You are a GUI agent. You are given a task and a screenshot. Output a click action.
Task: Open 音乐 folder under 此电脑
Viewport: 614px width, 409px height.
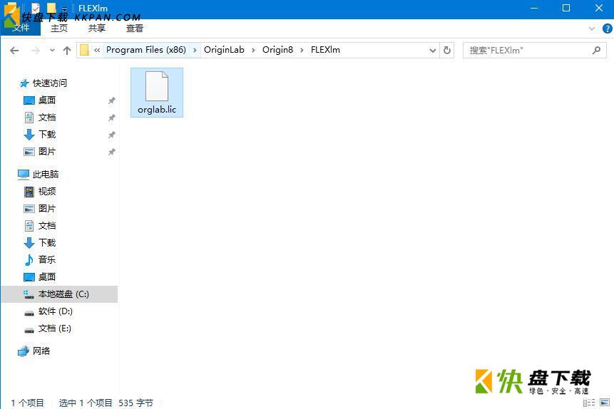point(47,259)
